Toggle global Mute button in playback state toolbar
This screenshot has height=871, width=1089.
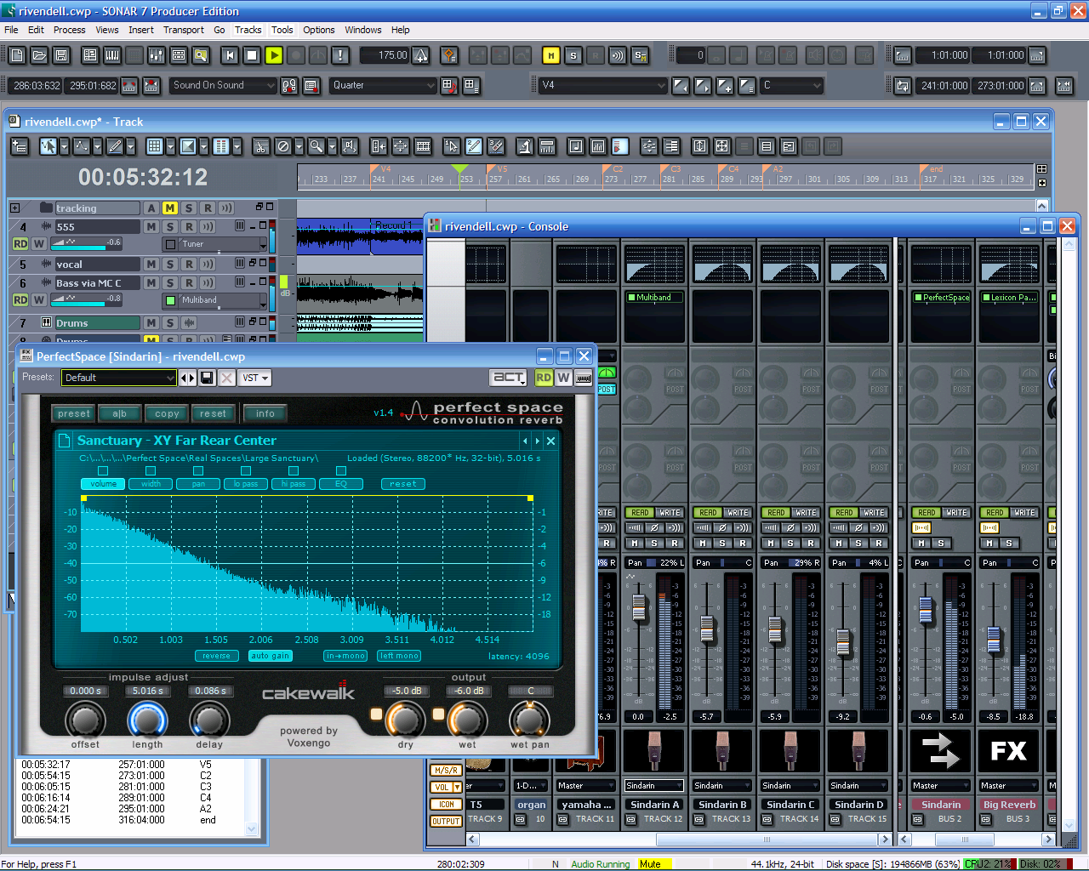click(551, 55)
